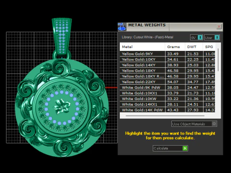Click the pendant bail with gems
This screenshot has width=231, height=173.
pyautogui.click(x=62, y=36)
